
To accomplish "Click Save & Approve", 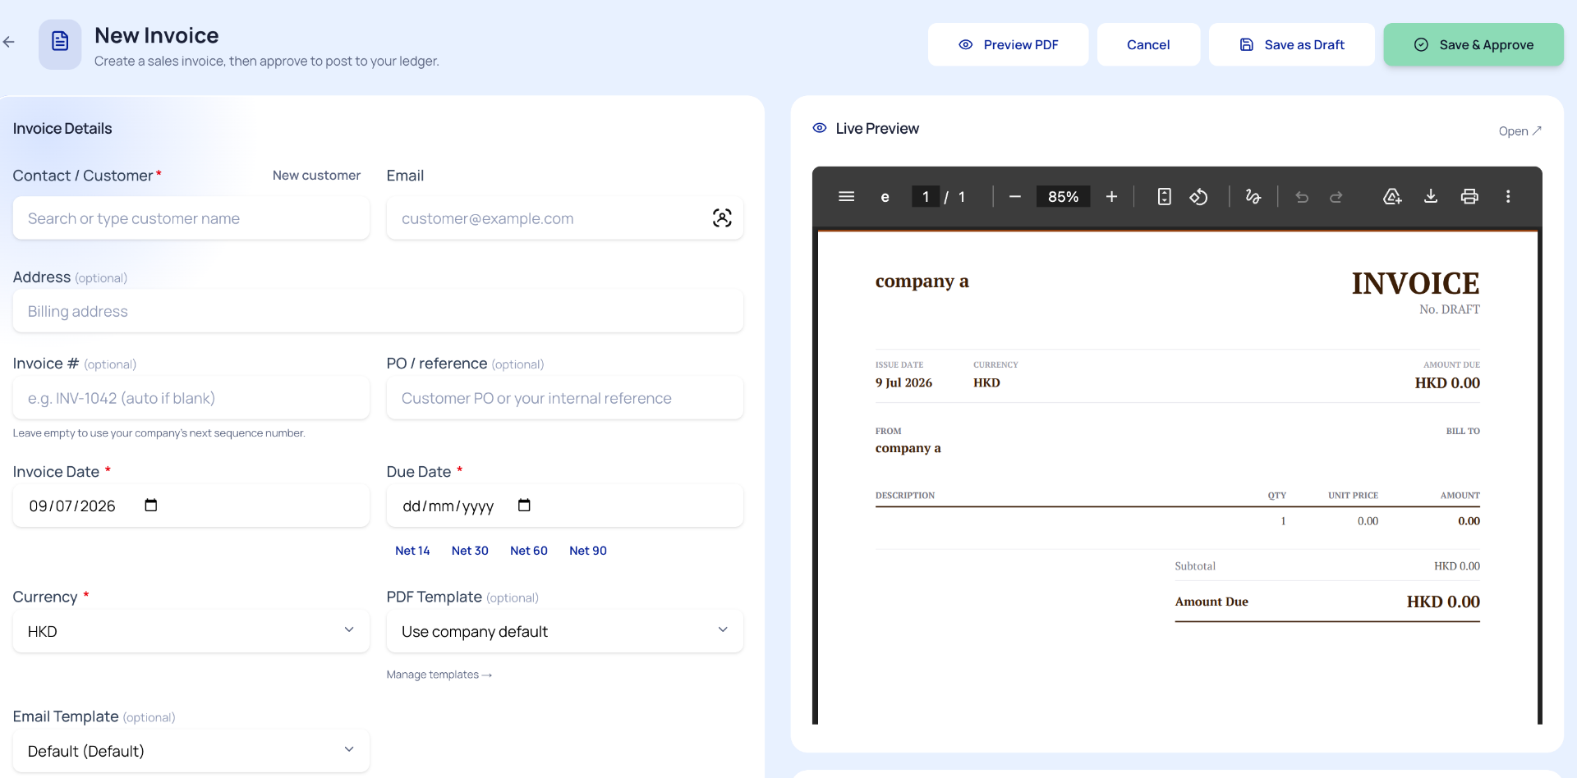I will click(x=1474, y=44).
